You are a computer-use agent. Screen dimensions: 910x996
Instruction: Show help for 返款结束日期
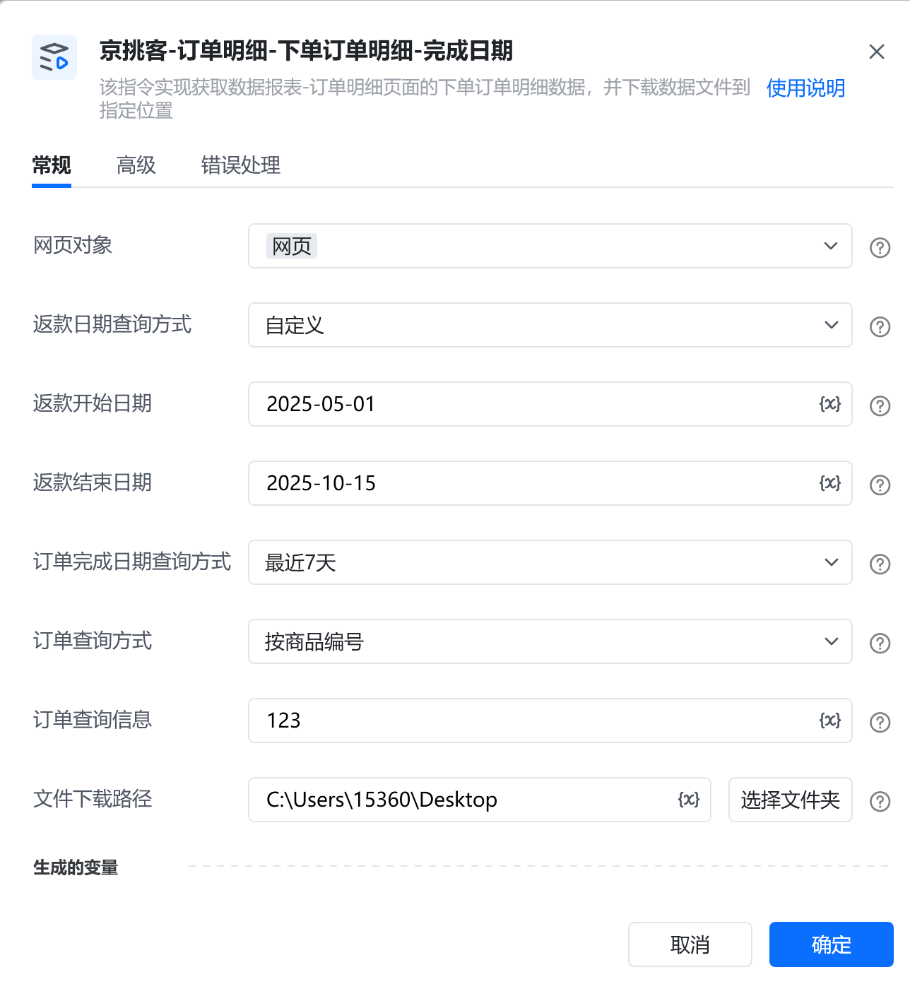click(880, 485)
